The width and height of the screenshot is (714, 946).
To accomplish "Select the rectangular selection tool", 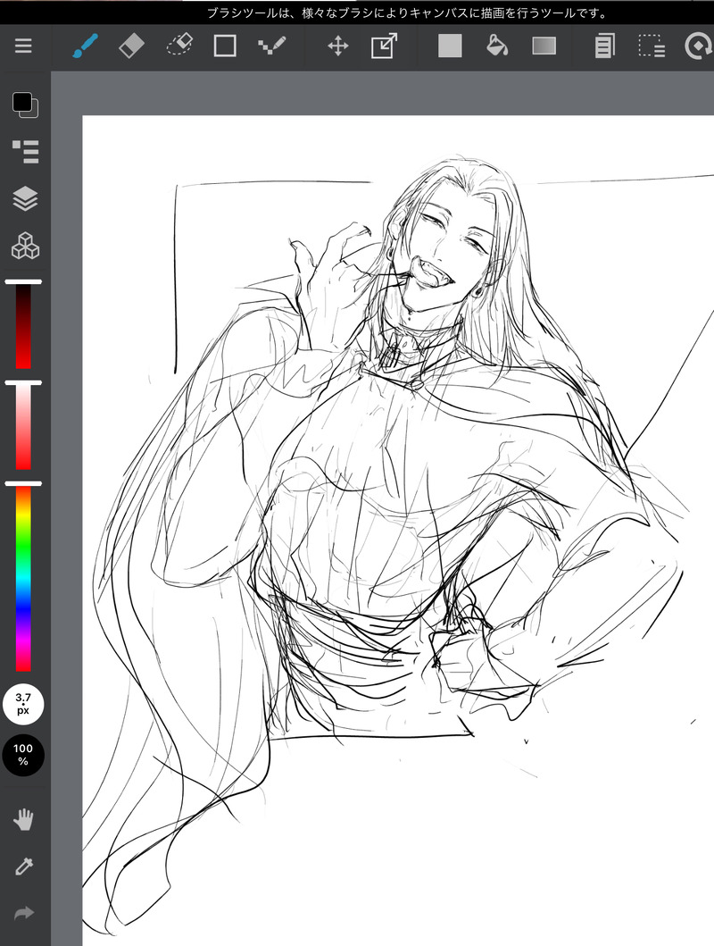I will (652, 46).
